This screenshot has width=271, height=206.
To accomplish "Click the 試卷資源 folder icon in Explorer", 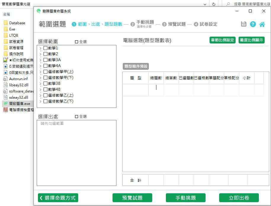I will click(6, 41).
